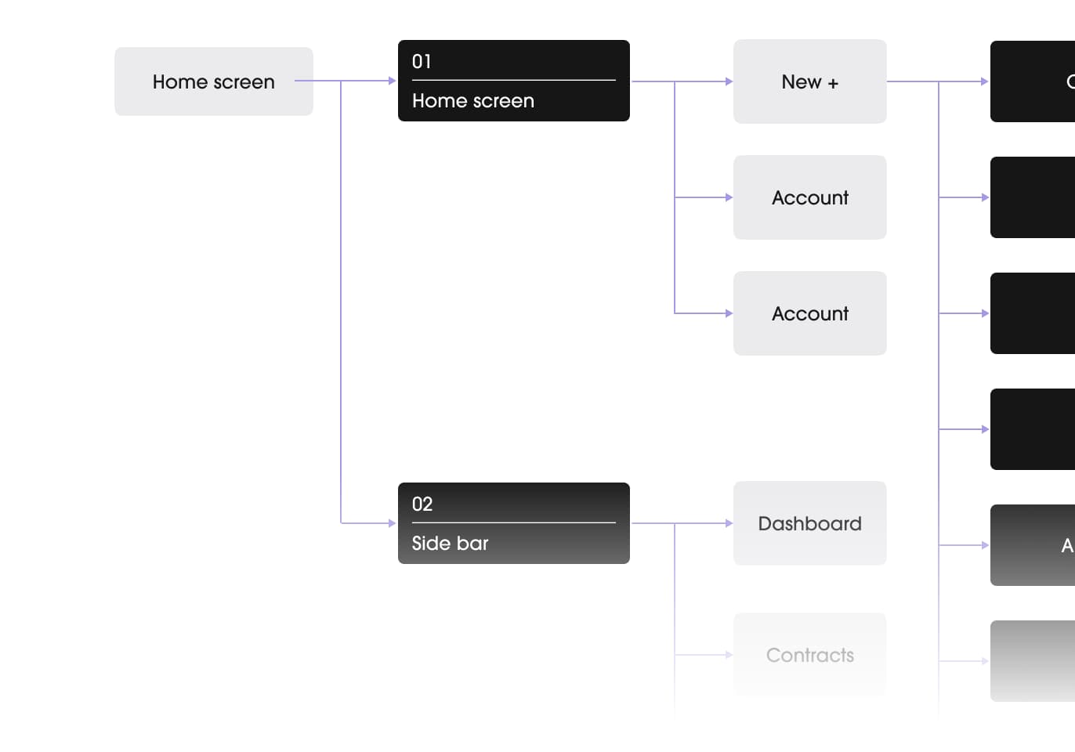Viewport: 1075px width, 752px height.
Task: Click the arrowhead pointing into the upper Account node
Action: [729, 197]
